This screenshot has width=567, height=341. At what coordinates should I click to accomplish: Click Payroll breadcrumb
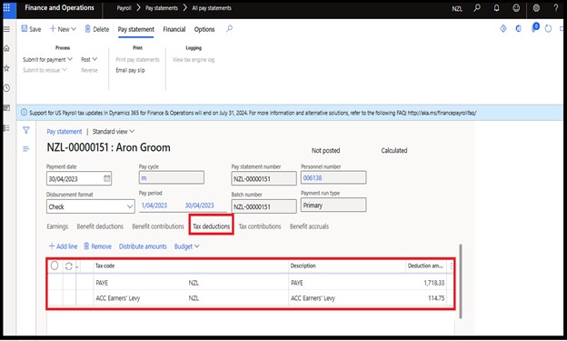[124, 8]
